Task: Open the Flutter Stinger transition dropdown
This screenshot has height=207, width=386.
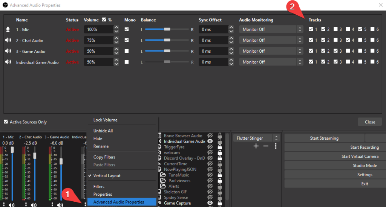Action: coord(256,138)
